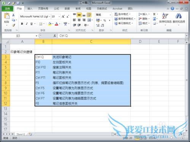Toggle middle vertical alignment
Image resolution: width=190 pixels, height=142 pixels.
[79, 15]
